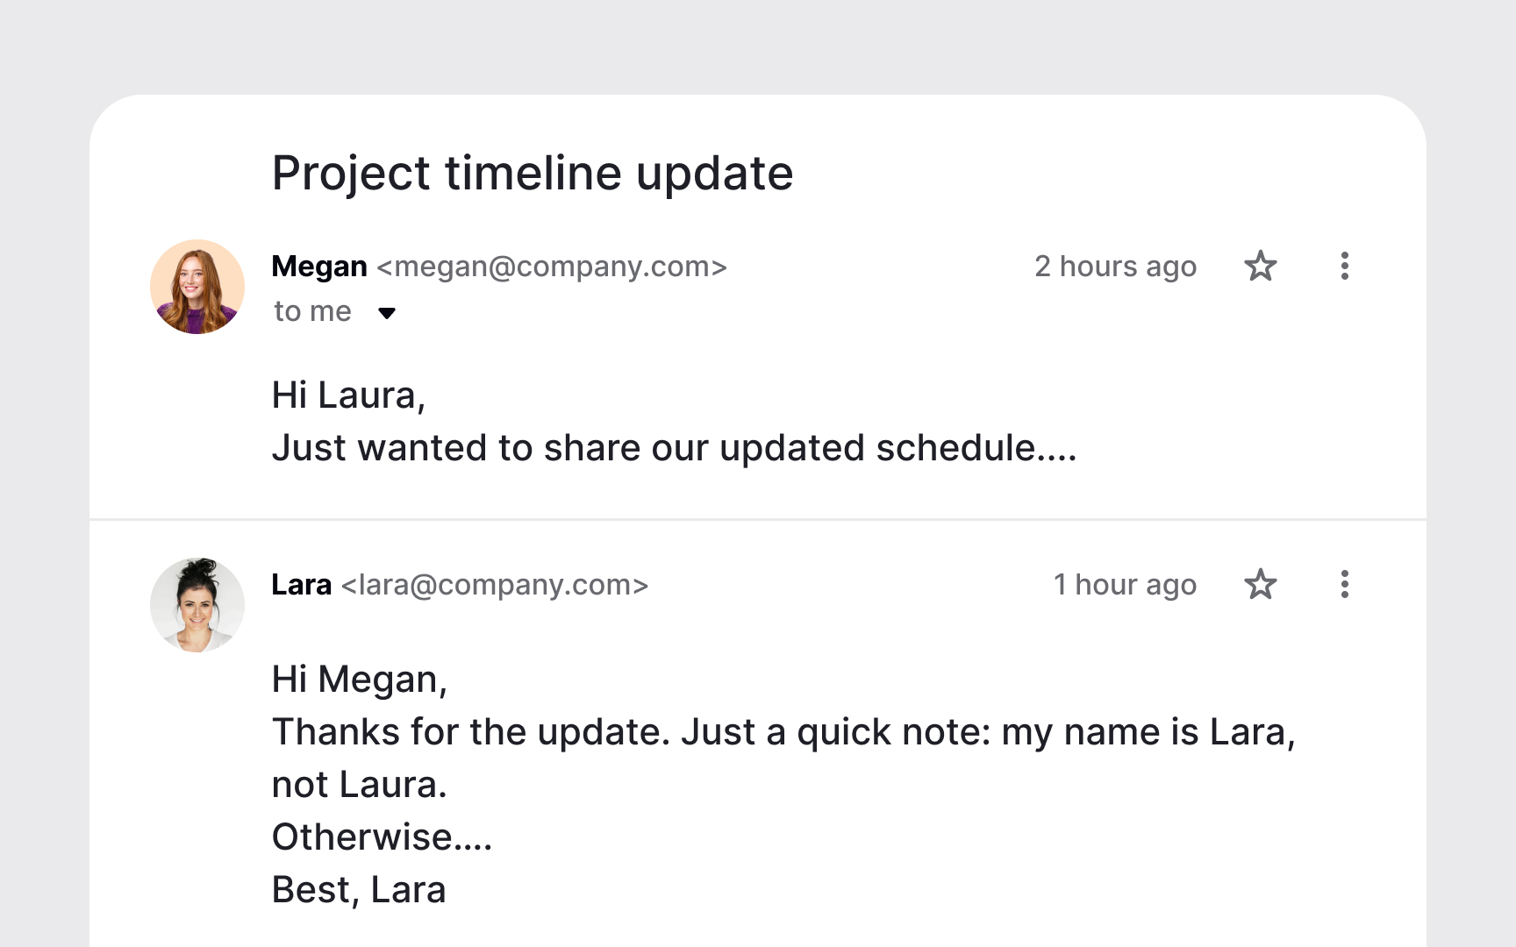Star Megan's email message

[x=1261, y=266]
